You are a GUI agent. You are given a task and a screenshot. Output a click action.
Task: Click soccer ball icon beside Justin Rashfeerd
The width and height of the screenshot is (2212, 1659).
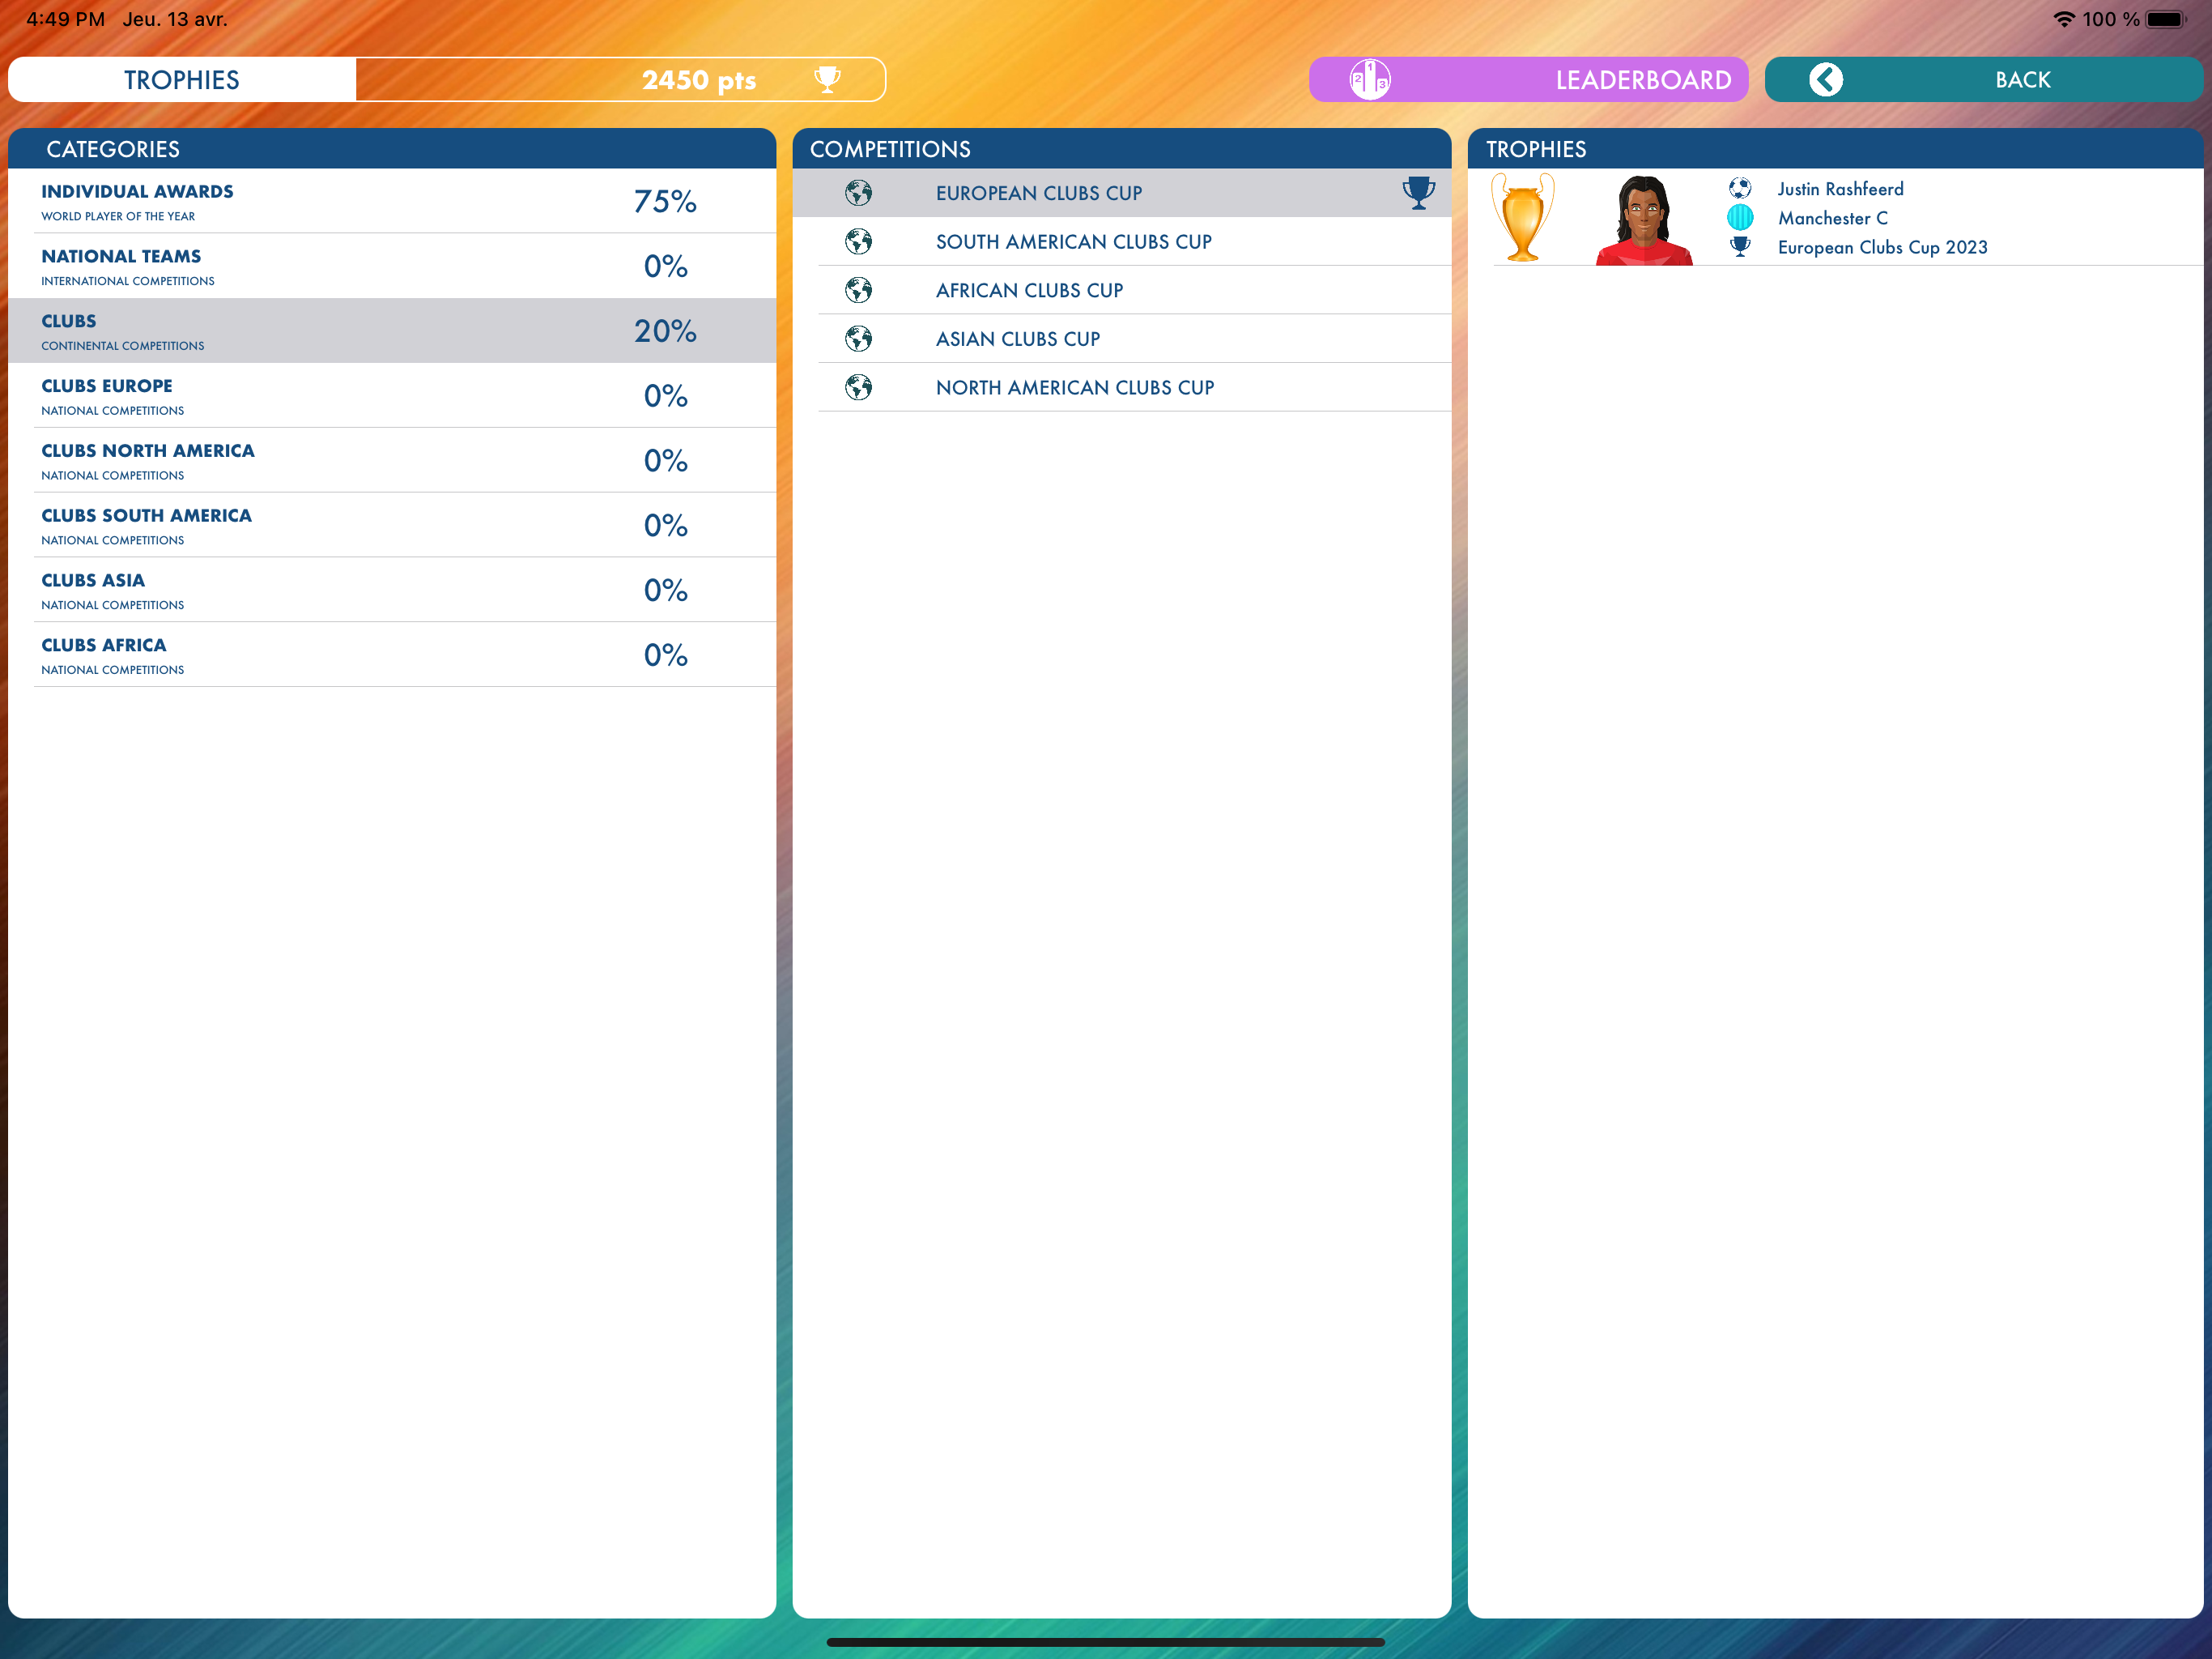coord(1740,188)
